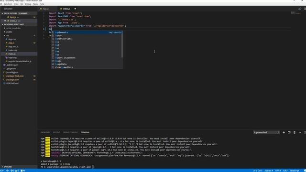Open the cursor position Ln/Col indicator
Viewport: 306px width, 172px height.
coord(258,171)
